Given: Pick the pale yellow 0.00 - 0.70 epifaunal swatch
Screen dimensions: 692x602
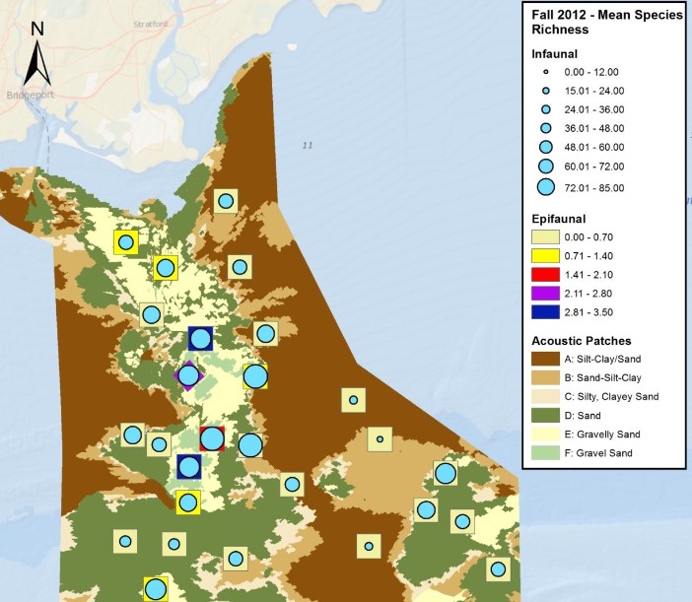Looking at the screenshot, I should click(x=545, y=237).
